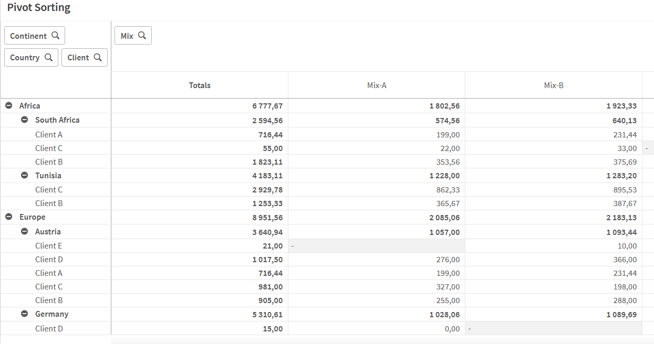Click the Mix search magnifier icon
Screen dimensions: 654x344
142,36
